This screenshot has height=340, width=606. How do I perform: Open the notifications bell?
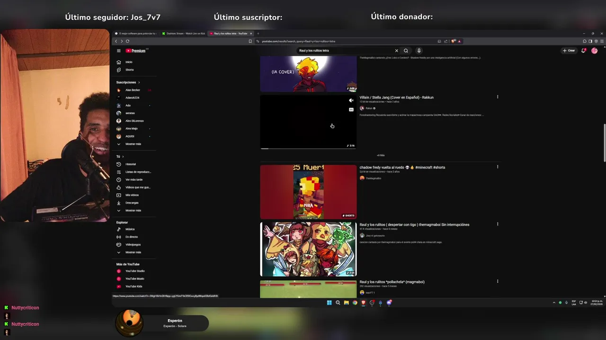584,51
